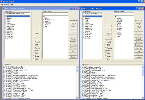Click the cisco window's remote path field
The width and height of the screenshot is (145, 100).
pyautogui.click(x=55, y=14)
